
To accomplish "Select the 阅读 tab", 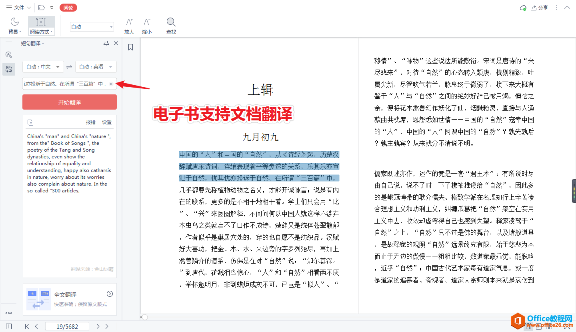I will tap(68, 8).
